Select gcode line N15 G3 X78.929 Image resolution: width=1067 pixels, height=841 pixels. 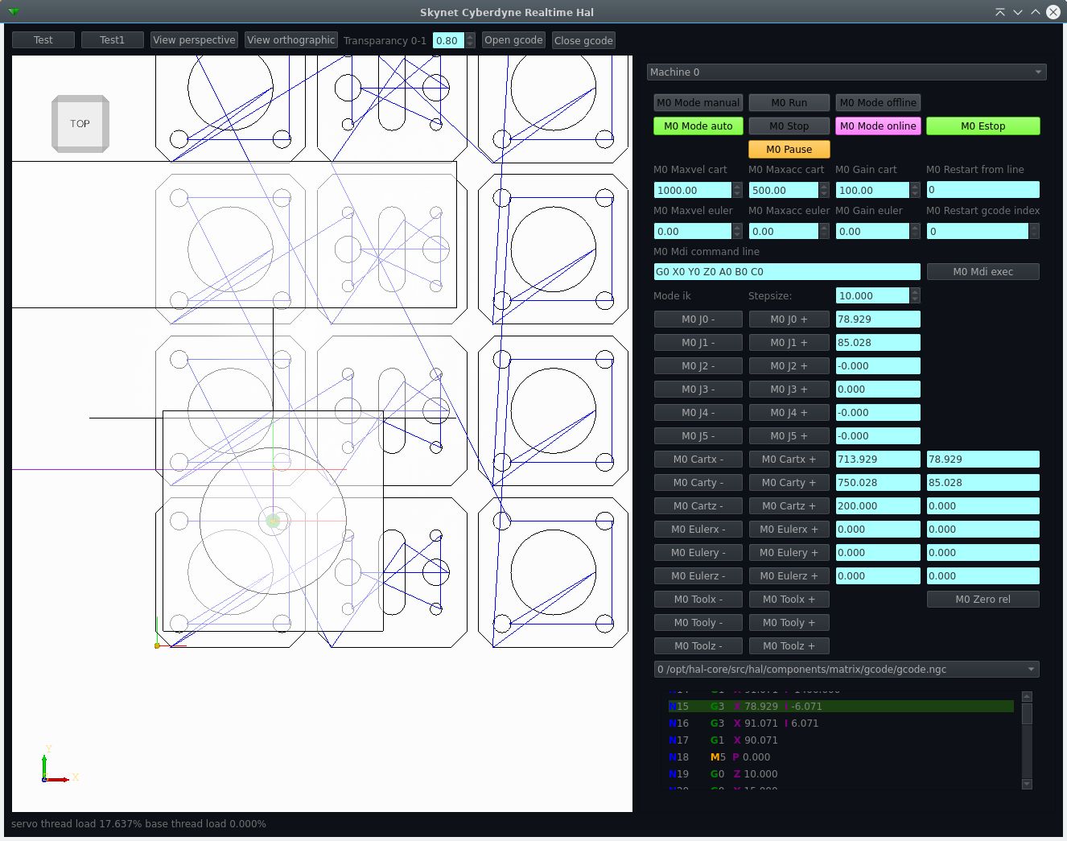coord(841,706)
